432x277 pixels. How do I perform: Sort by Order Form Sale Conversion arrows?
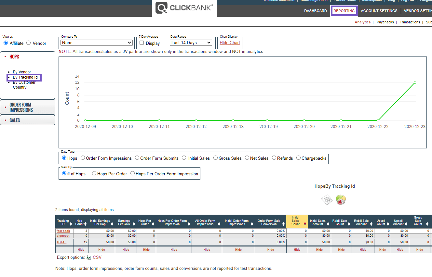pos(283,224)
